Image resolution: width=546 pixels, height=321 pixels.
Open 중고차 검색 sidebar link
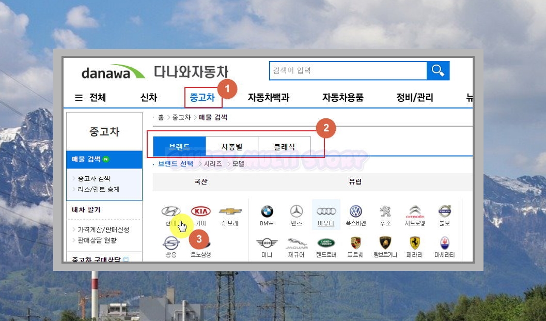(94, 178)
